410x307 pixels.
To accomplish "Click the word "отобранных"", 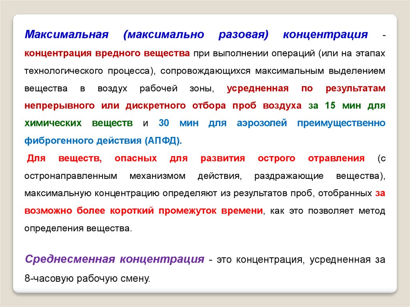I will [x=345, y=193].
